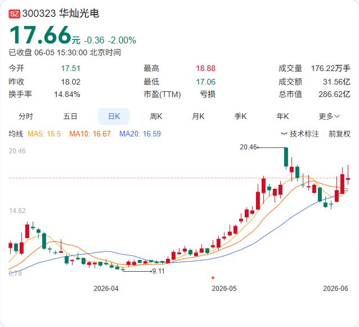Select the 季K quarterly chart tab
Screen dimensions: 359x327
click(x=240, y=116)
